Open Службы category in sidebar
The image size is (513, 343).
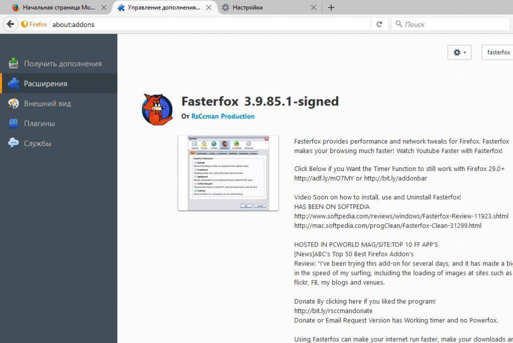pos(59,143)
